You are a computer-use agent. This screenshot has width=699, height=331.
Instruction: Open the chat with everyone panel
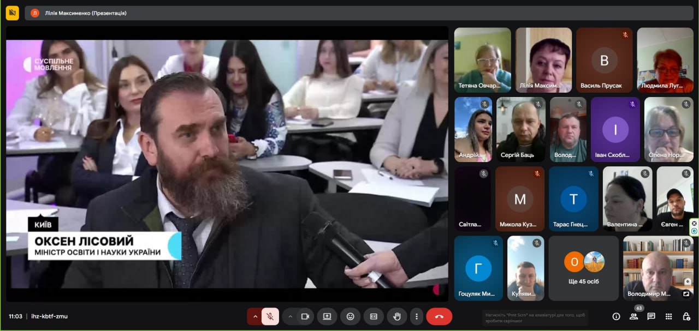point(651,316)
